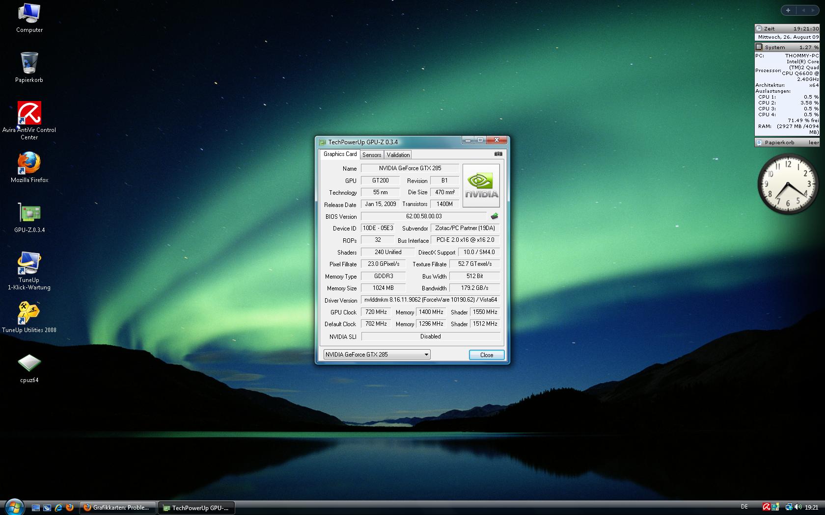Click the Shaders value 240 Unified

click(387, 252)
